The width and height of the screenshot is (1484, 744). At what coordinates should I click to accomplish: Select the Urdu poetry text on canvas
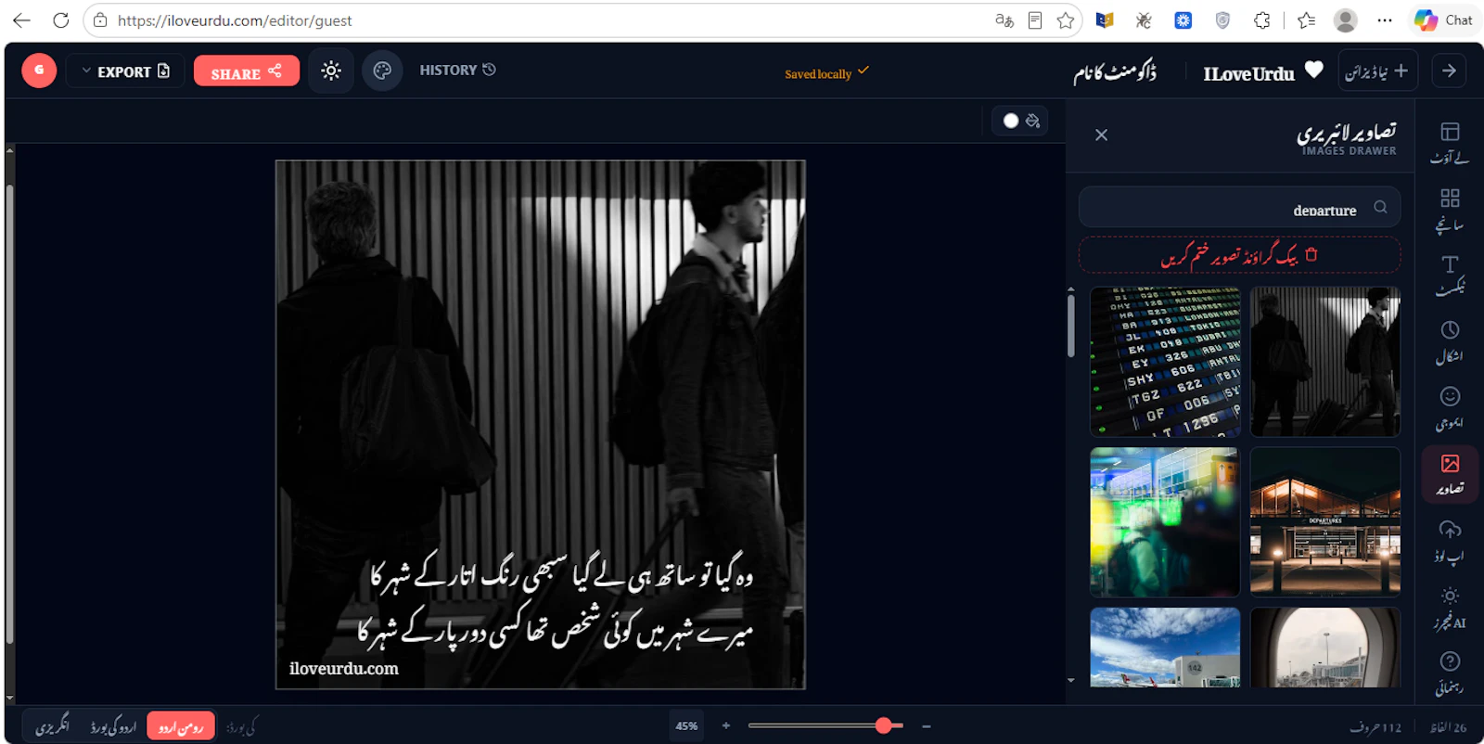coord(556,603)
